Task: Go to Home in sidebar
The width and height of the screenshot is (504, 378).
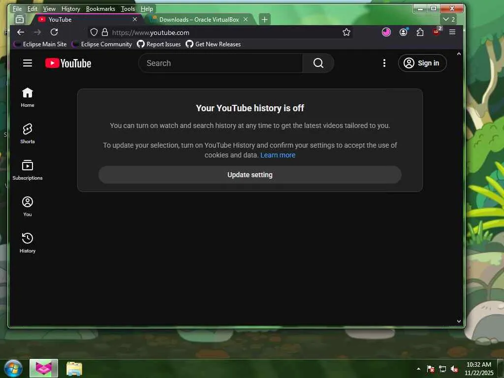Action: (x=28, y=97)
